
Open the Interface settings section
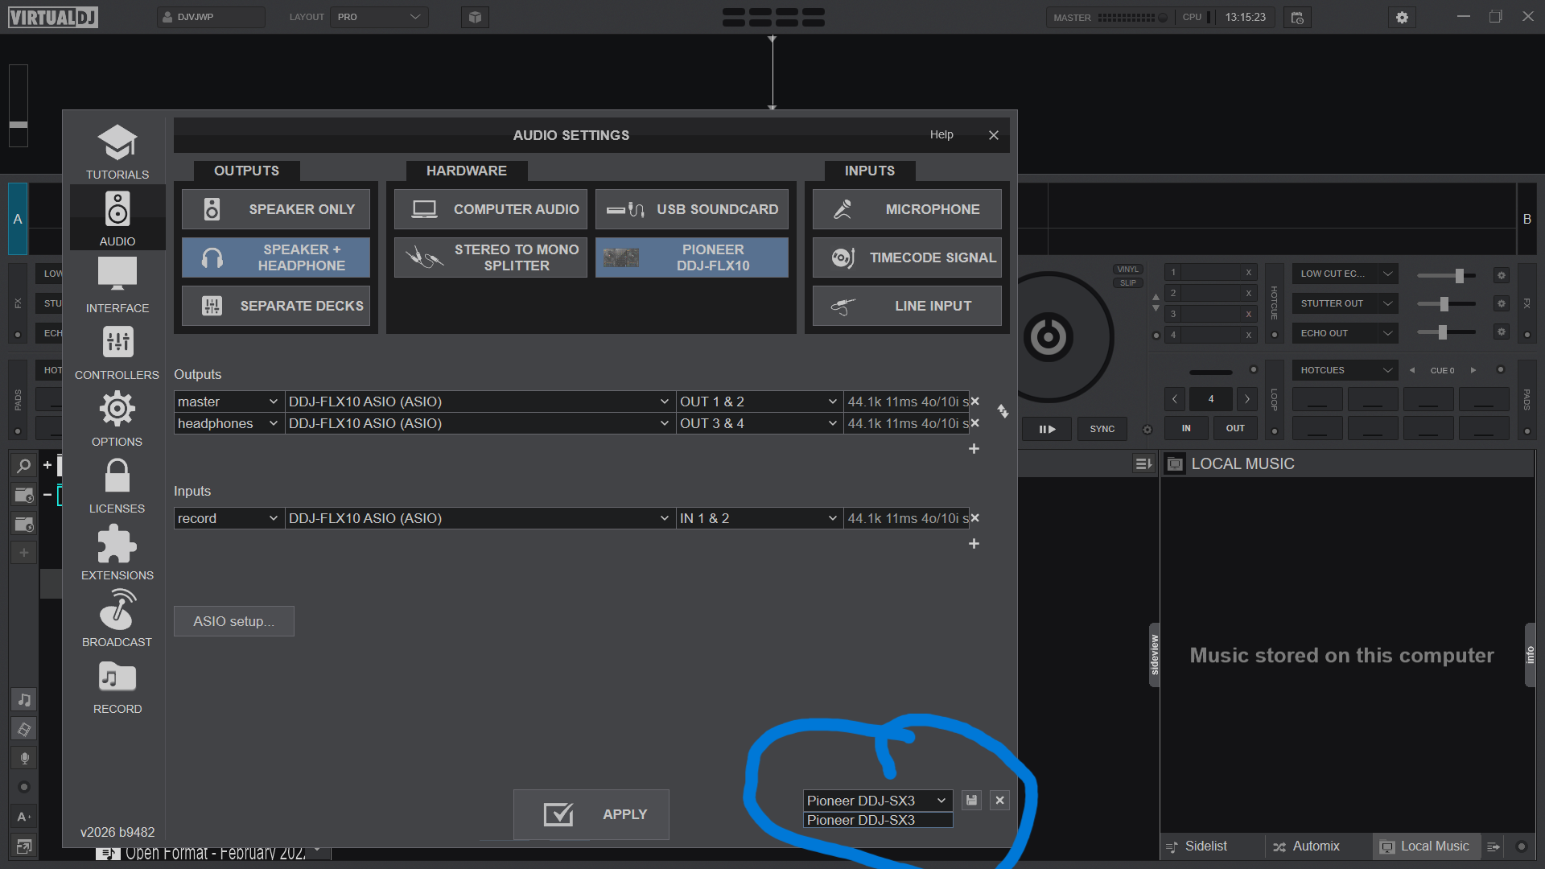tap(117, 285)
